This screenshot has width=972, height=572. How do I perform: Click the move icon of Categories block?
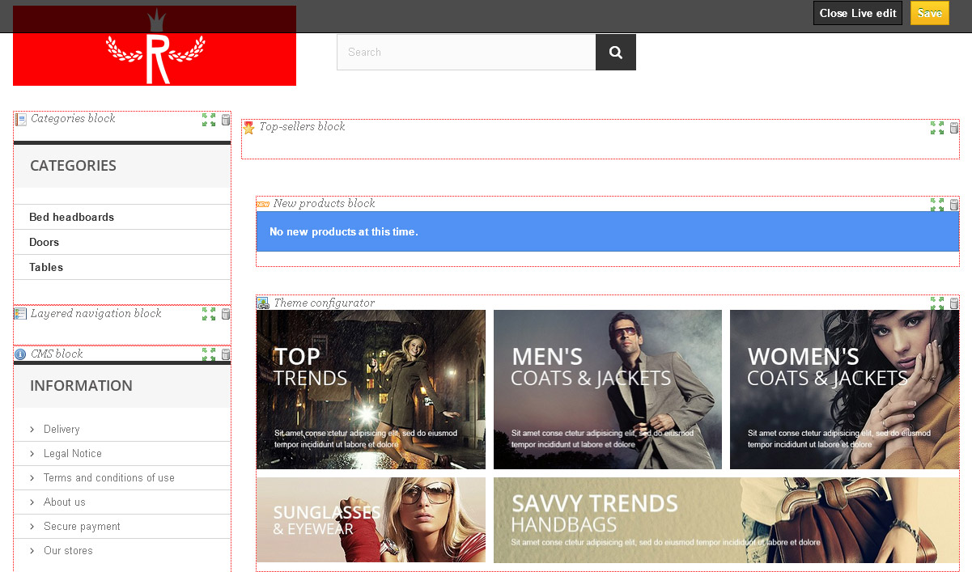[209, 120]
